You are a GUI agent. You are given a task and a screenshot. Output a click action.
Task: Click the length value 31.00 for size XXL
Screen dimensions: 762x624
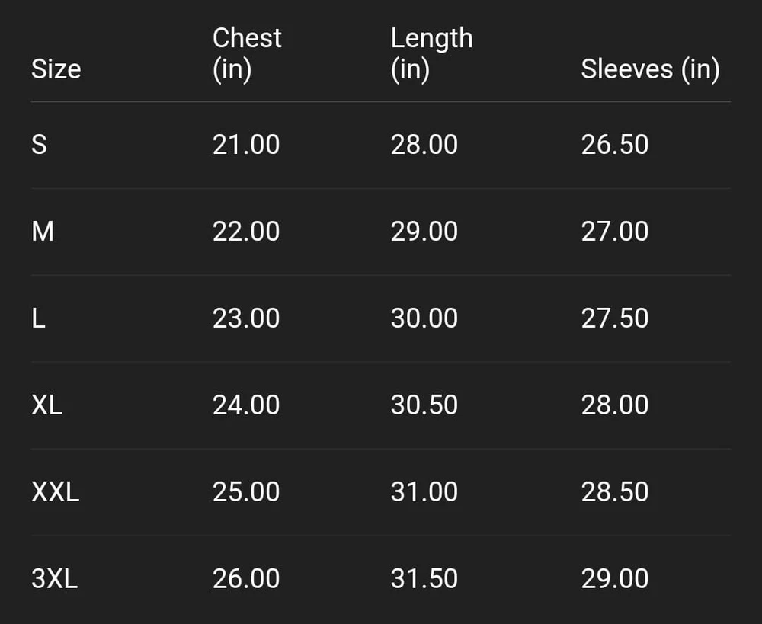(x=424, y=491)
